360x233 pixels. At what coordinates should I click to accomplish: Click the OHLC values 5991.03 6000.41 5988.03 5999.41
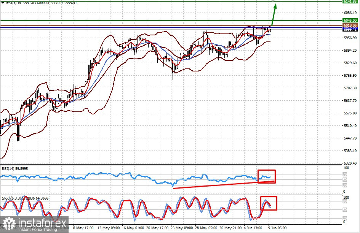50,3
